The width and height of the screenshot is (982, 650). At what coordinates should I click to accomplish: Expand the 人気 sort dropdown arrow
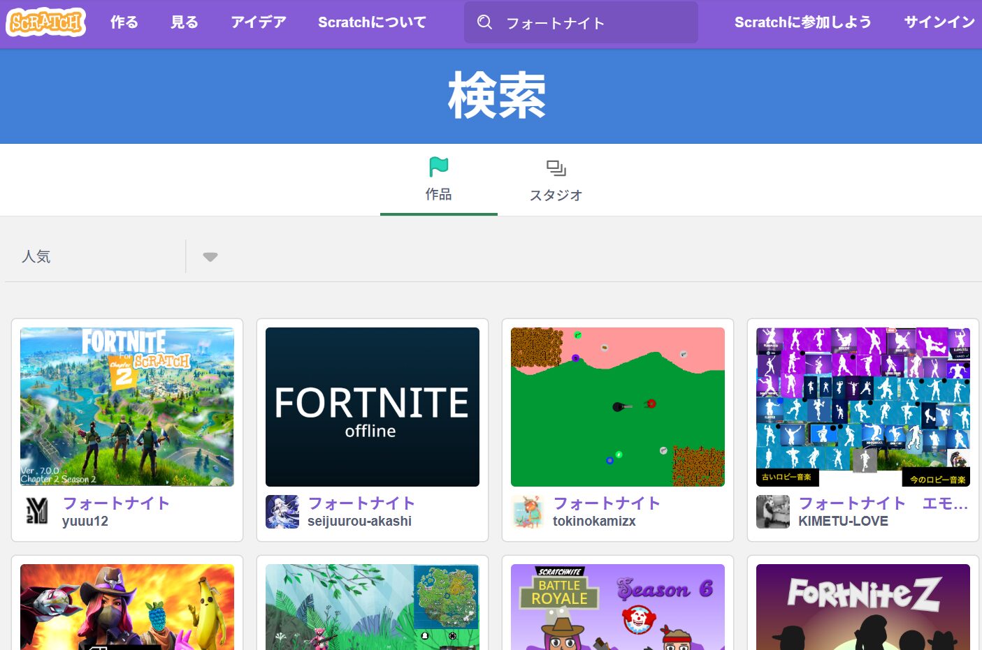click(x=210, y=257)
